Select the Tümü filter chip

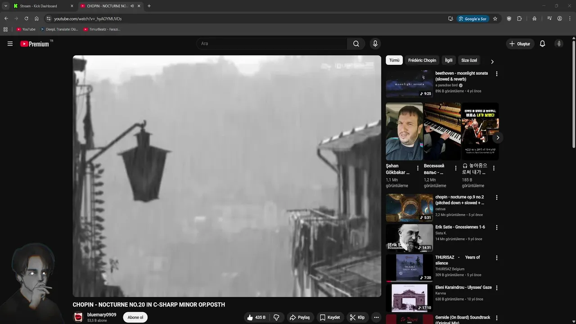coord(394,60)
